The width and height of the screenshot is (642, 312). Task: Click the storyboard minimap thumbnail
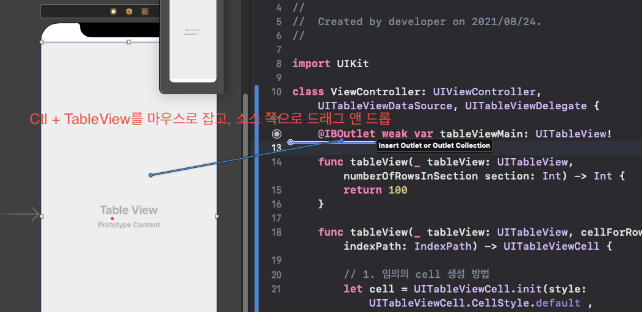coord(193,41)
